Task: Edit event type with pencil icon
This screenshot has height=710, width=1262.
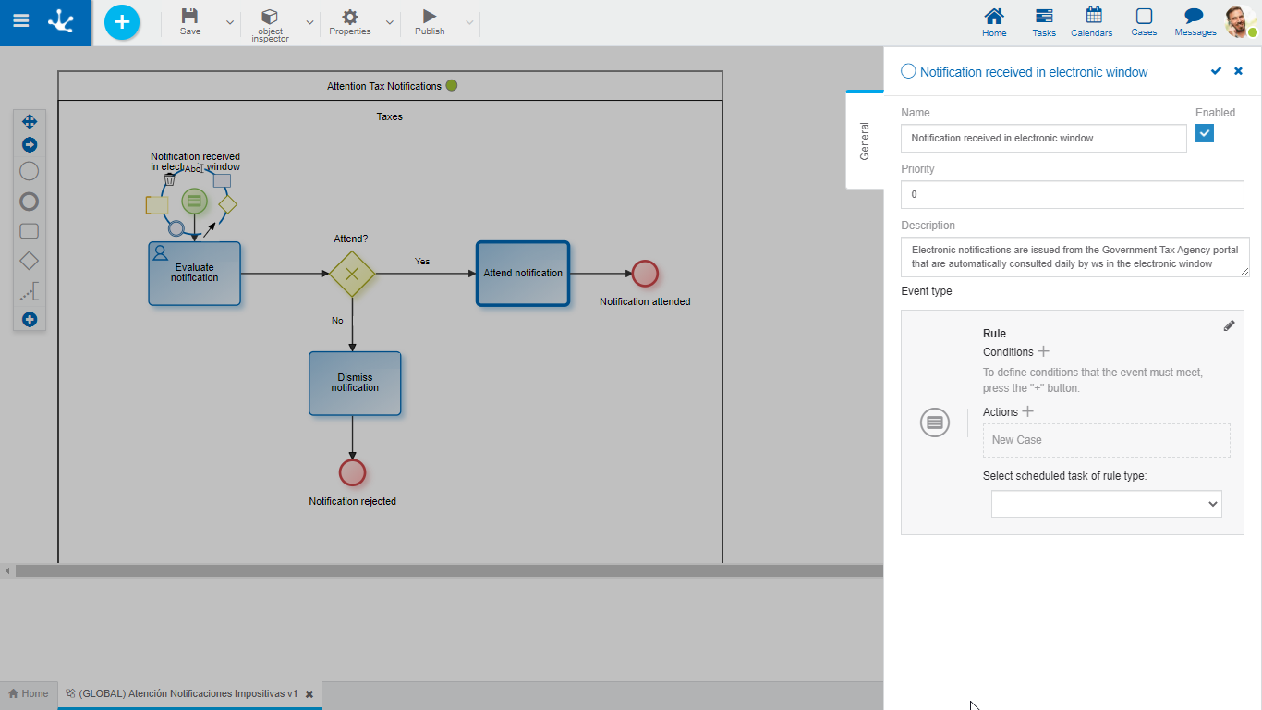Action: [1229, 325]
